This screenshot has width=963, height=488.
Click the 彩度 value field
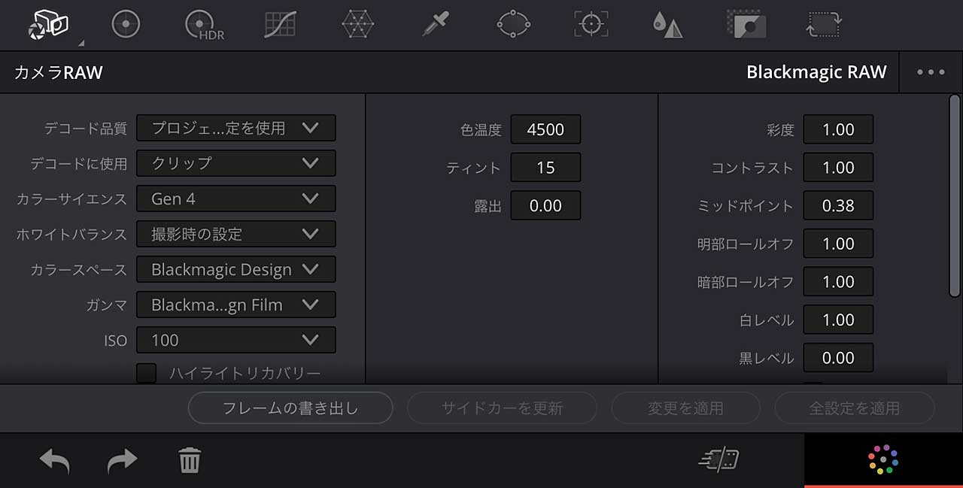point(838,129)
